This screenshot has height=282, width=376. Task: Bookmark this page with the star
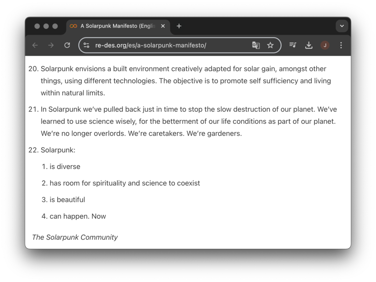(x=271, y=45)
